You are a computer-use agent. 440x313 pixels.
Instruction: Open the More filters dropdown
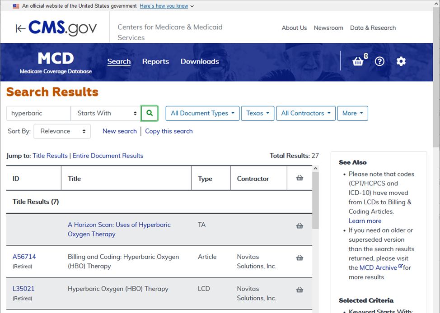352,113
